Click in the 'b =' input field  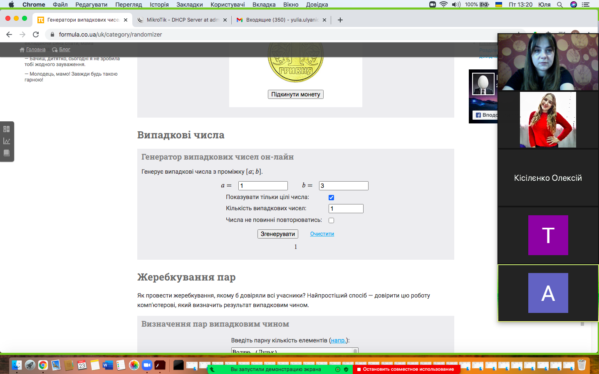pyautogui.click(x=344, y=186)
